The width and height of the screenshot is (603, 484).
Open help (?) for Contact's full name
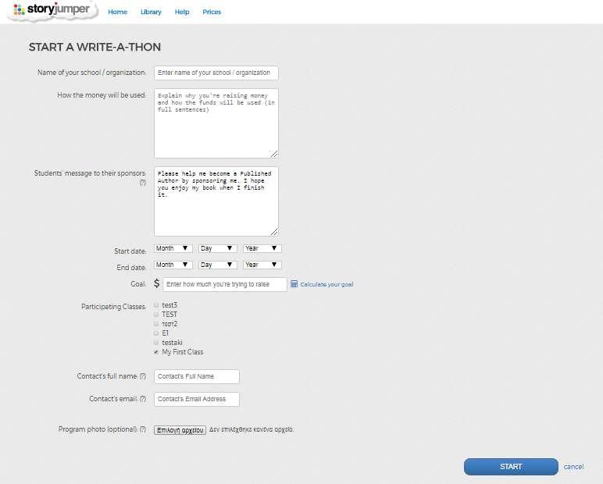[x=143, y=376]
